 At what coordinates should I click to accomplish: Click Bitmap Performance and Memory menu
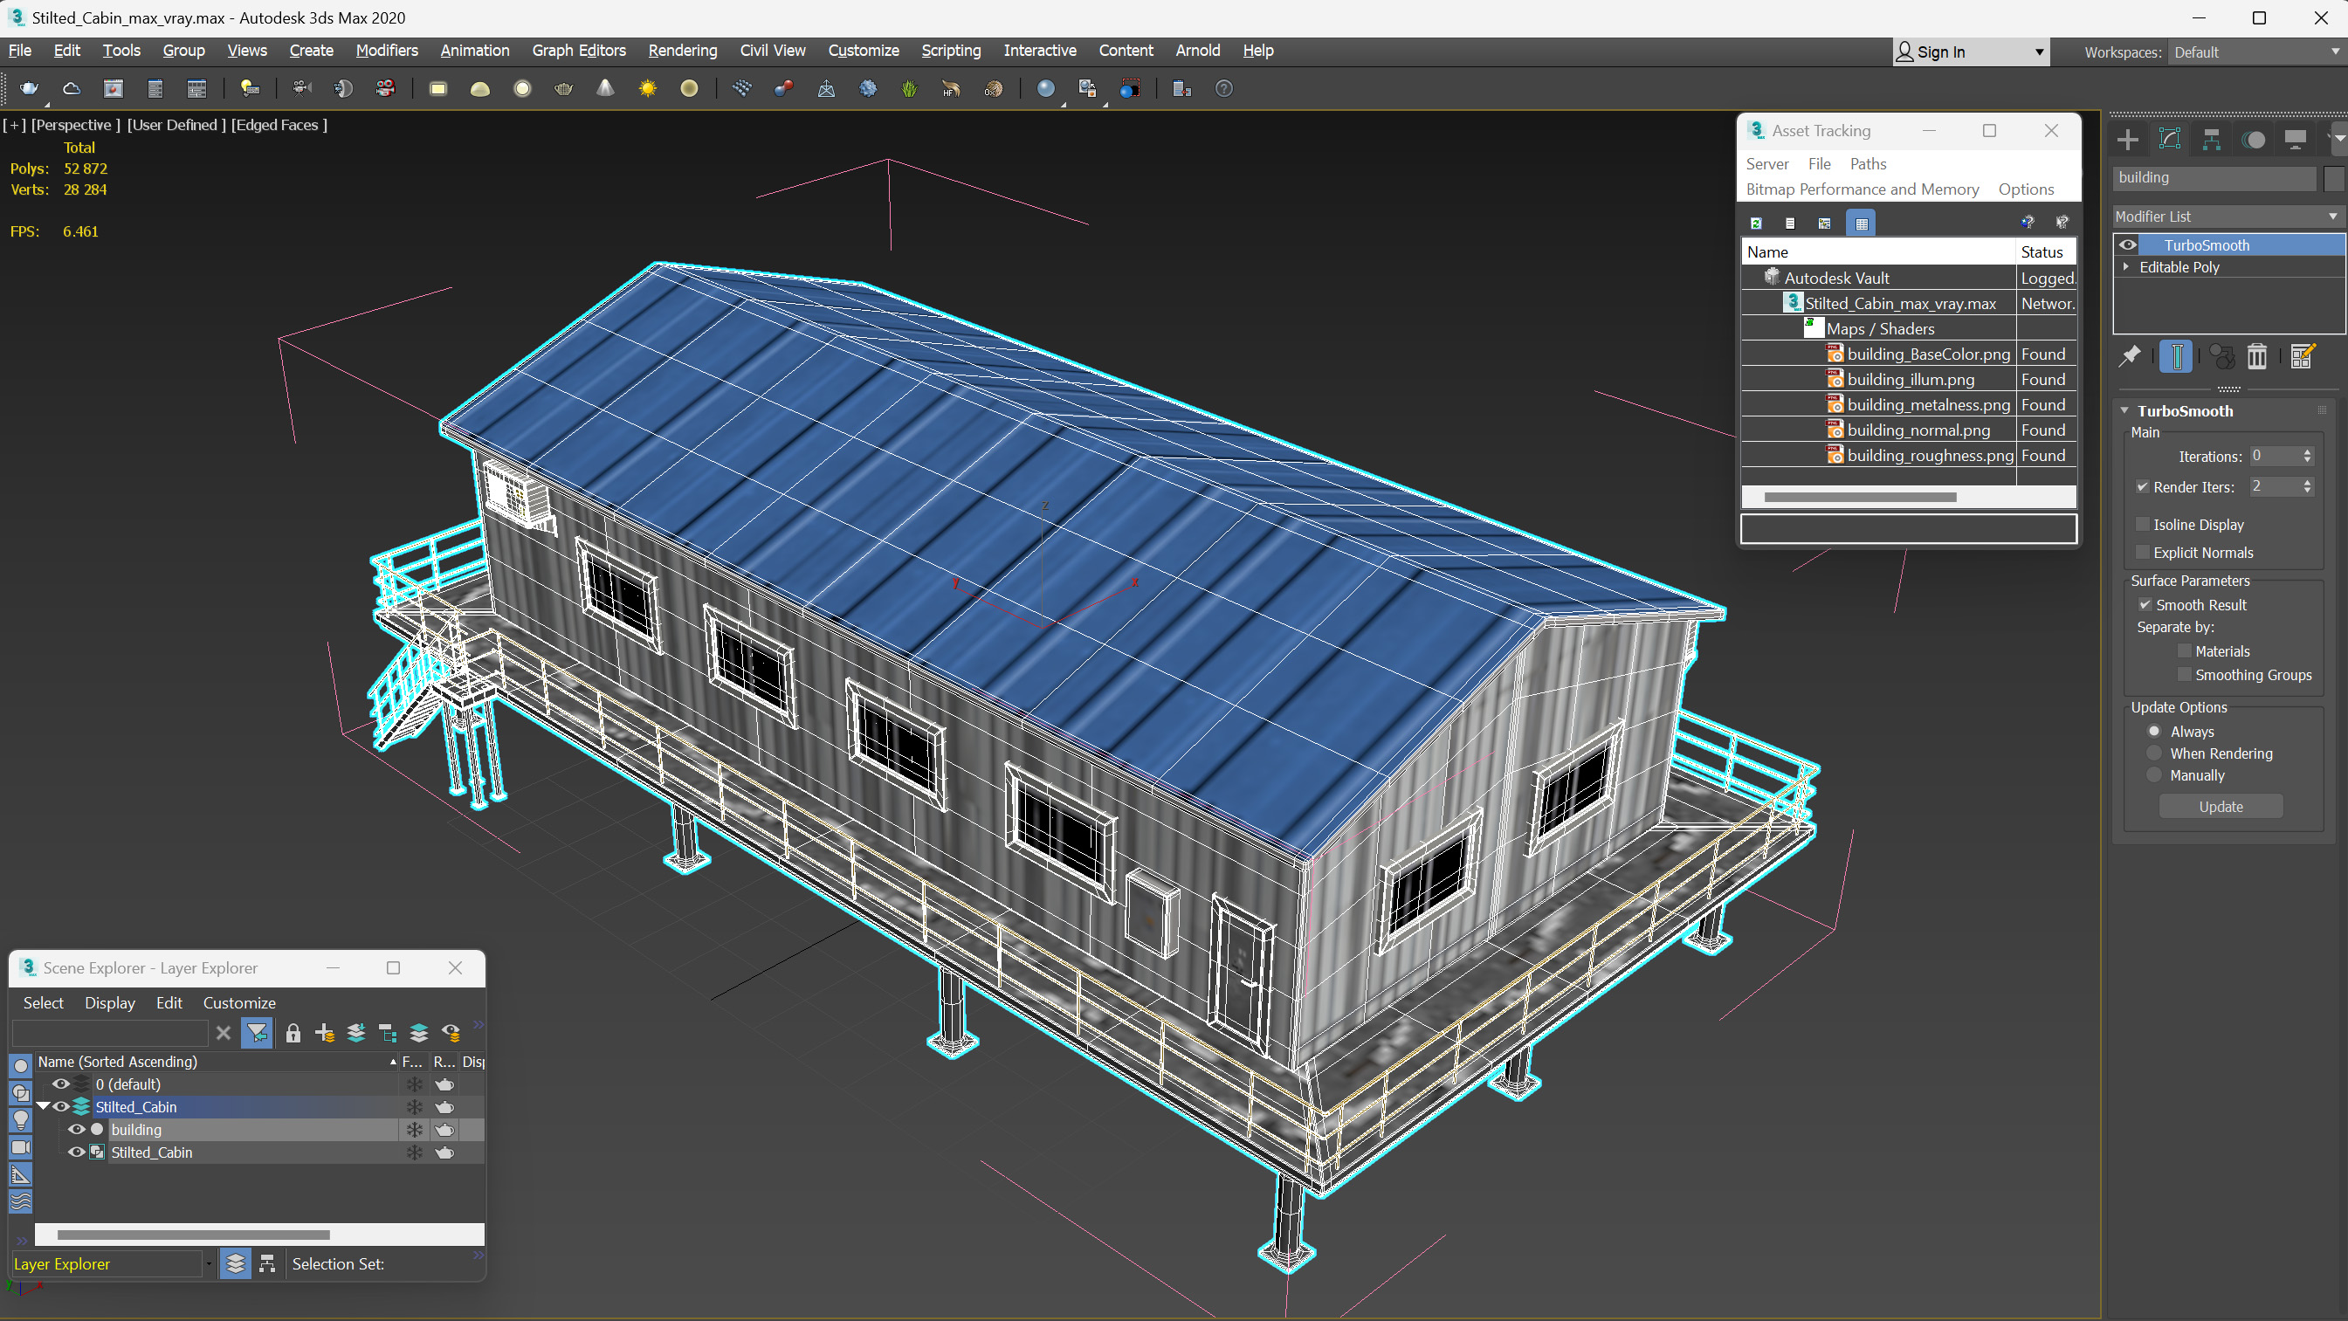(1863, 189)
